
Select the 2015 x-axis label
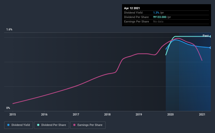(x=13, y=114)
